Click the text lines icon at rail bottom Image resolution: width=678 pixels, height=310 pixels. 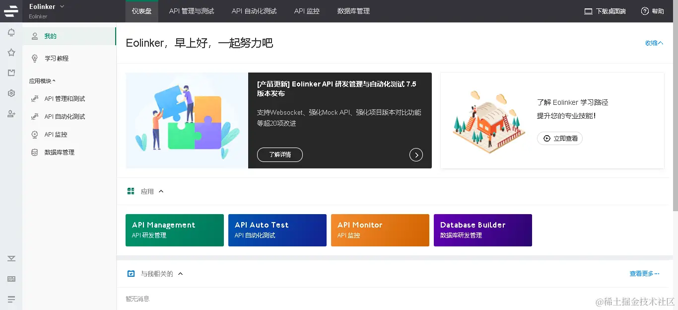point(11,299)
